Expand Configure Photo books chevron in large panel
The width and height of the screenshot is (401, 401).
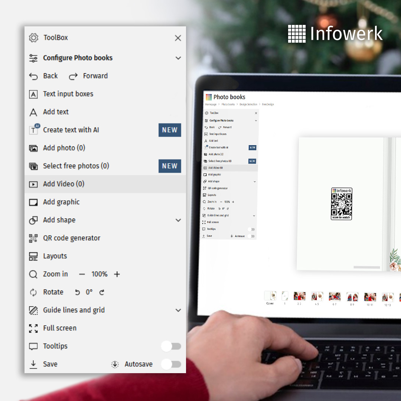point(178,58)
